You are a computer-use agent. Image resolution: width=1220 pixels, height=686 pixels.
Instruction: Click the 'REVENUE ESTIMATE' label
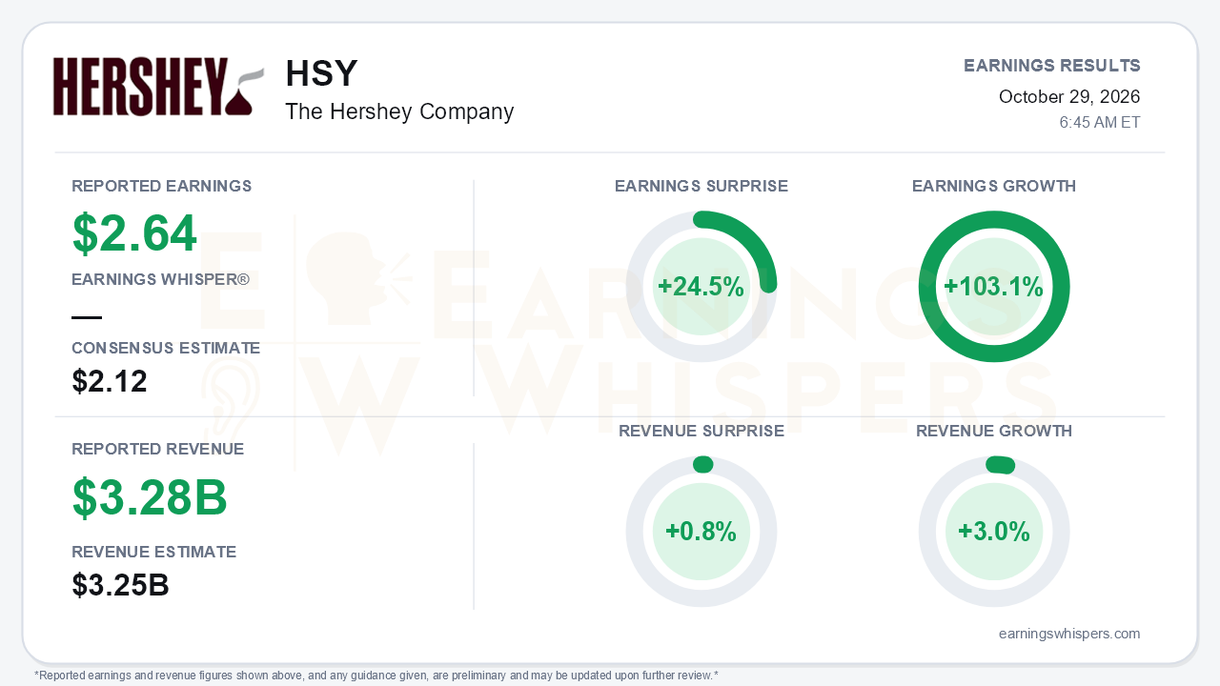154,552
